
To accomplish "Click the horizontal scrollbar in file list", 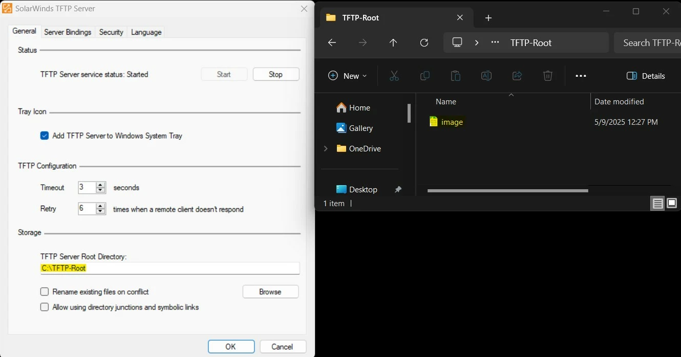I will tap(507, 191).
